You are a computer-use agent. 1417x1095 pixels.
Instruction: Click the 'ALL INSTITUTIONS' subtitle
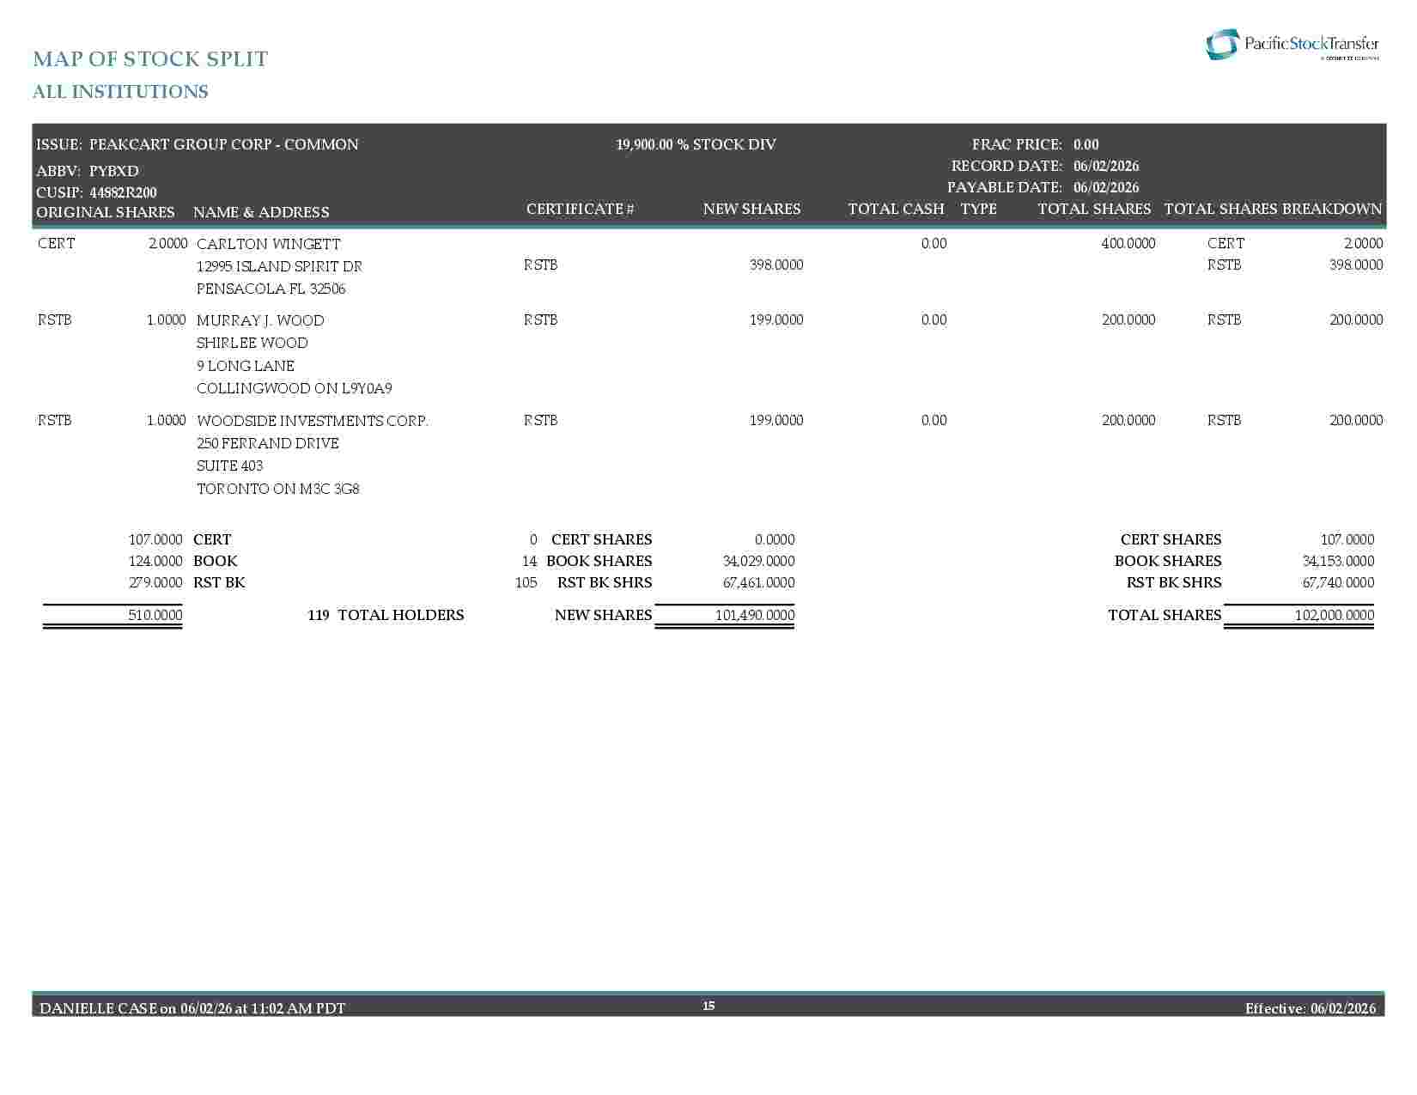point(120,92)
